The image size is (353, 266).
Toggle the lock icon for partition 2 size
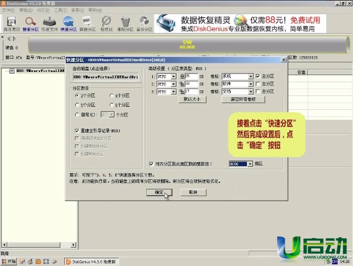(x=182, y=84)
